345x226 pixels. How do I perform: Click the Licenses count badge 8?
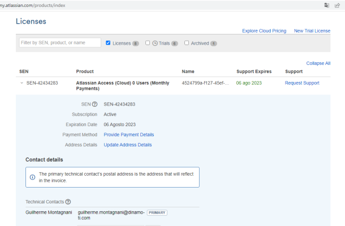click(x=136, y=44)
